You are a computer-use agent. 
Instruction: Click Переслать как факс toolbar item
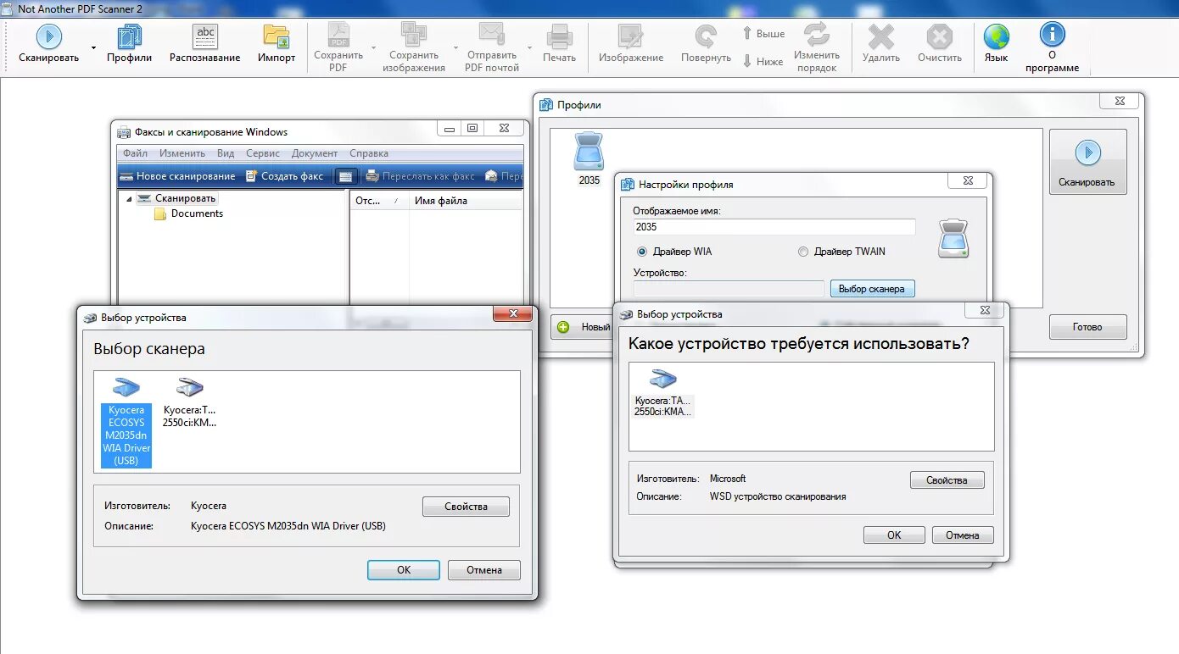point(421,176)
